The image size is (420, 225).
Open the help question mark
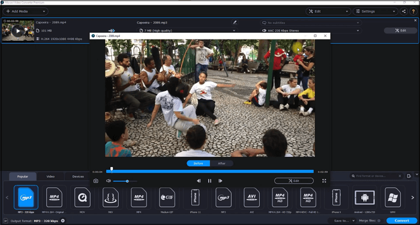pyautogui.click(x=413, y=11)
